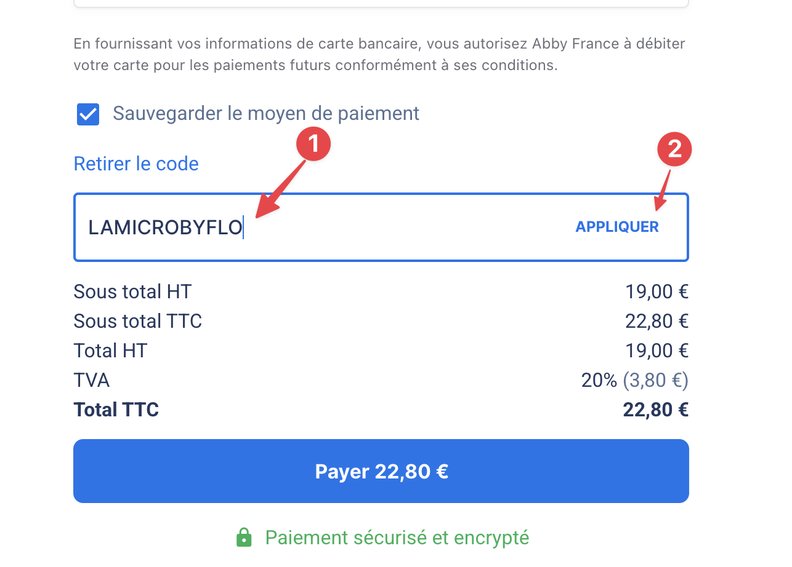Click the Sauvegarder le moyen de paiement label
The height and width of the screenshot is (567, 792).
coord(265,113)
